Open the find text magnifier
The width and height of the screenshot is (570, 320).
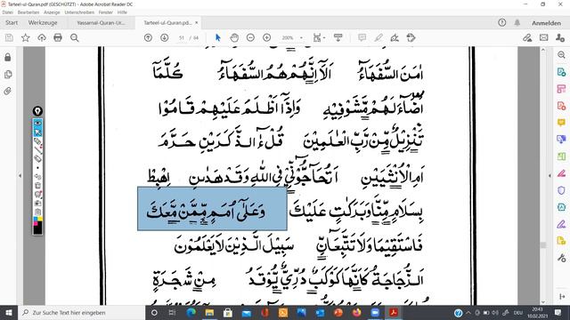click(x=75, y=37)
